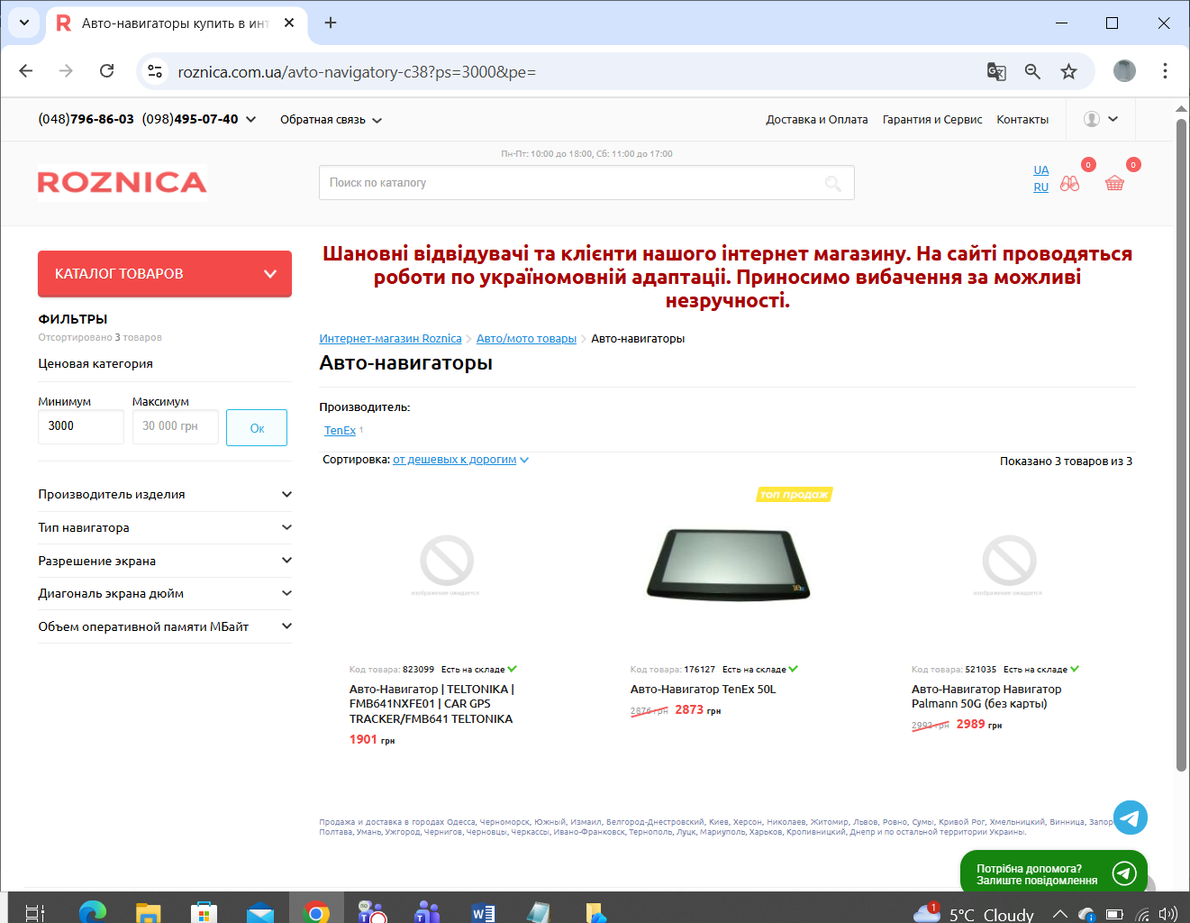Open the browser zoom magnifier icon
Image resolution: width=1190 pixels, height=923 pixels.
click(1032, 71)
